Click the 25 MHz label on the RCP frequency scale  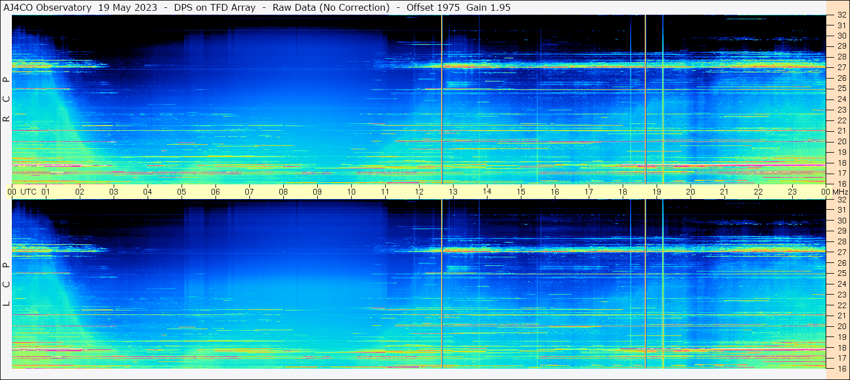[x=842, y=89]
